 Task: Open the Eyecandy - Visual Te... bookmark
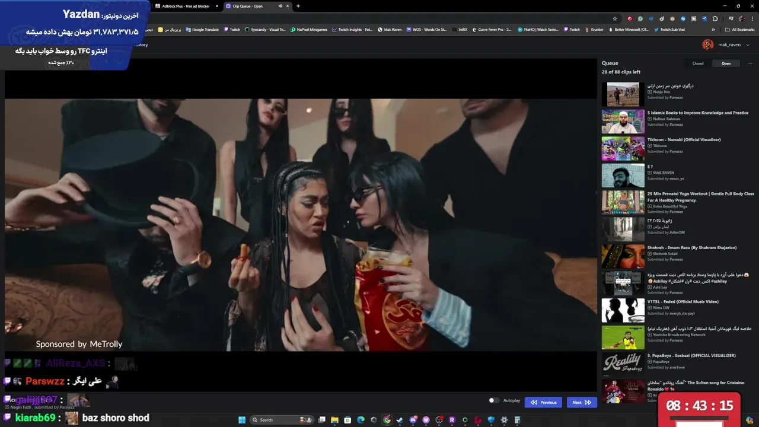tap(265, 30)
